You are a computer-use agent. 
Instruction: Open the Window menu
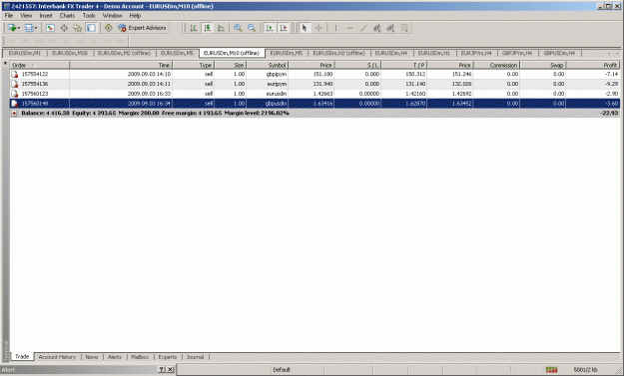[x=112, y=16]
